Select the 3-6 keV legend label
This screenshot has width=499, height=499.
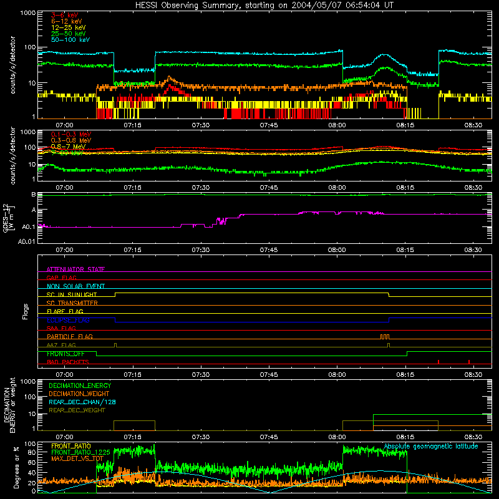pyautogui.click(x=64, y=15)
